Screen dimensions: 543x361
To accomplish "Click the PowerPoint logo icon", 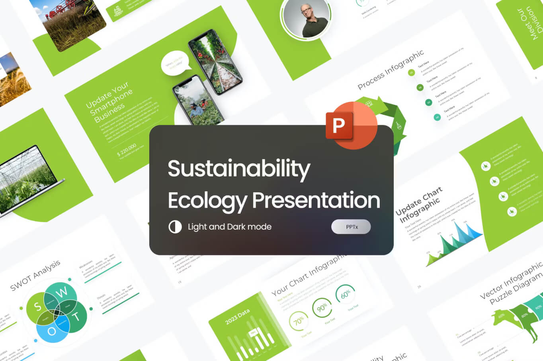I will pos(352,125).
